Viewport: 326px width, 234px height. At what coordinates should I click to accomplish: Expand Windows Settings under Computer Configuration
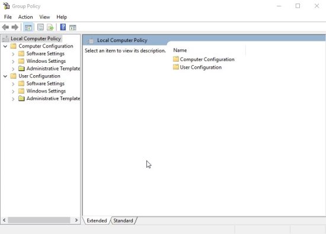(13, 62)
